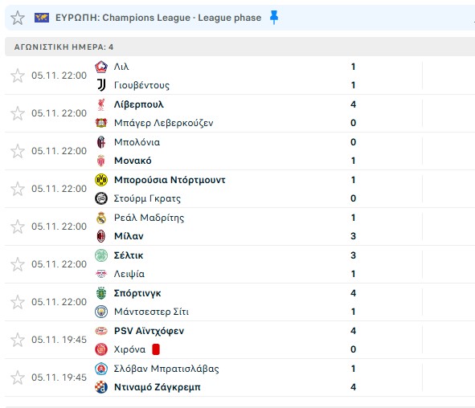
Task: Click the Milan club crest
Action: click(x=101, y=236)
